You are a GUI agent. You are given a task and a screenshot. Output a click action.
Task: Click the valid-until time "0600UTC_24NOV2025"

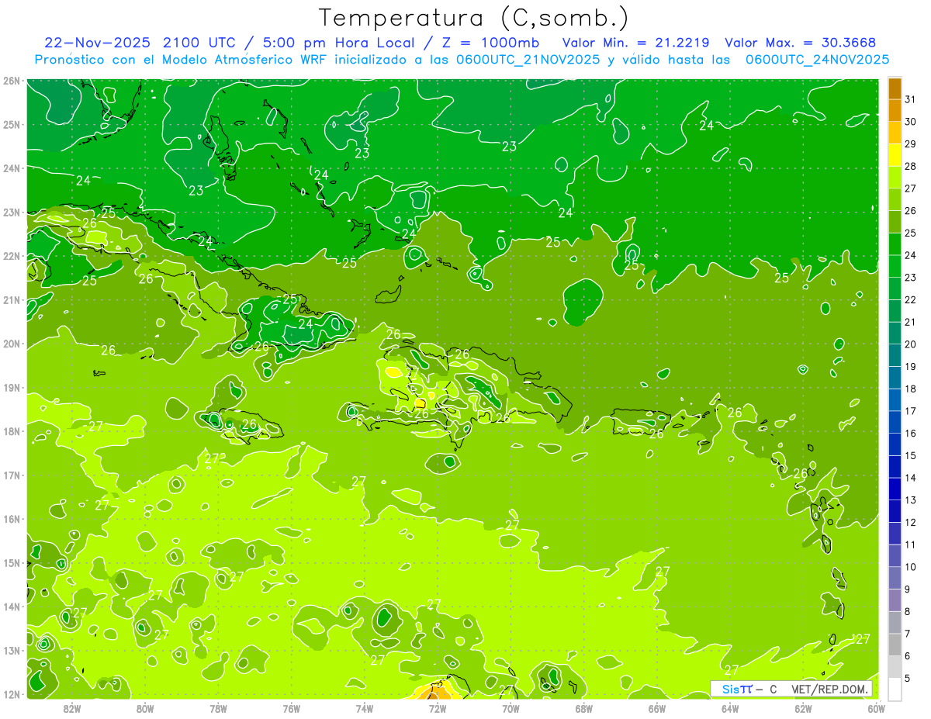point(817,60)
